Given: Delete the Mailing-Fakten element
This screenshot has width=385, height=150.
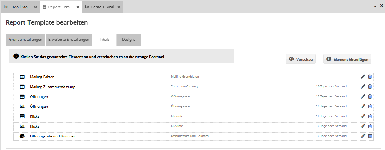Looking at the screenshot, I should [x=370, y=77].
